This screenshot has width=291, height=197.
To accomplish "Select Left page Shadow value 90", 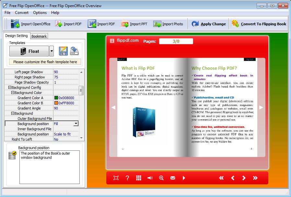I will [56, 72].
